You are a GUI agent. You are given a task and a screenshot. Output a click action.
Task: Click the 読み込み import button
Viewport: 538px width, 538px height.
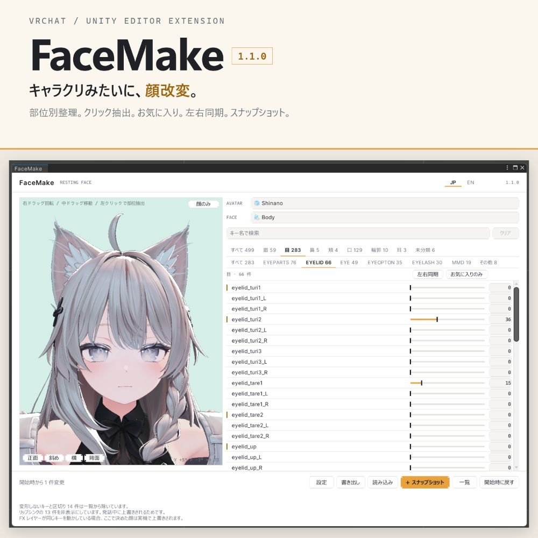(x=383, y=483)
